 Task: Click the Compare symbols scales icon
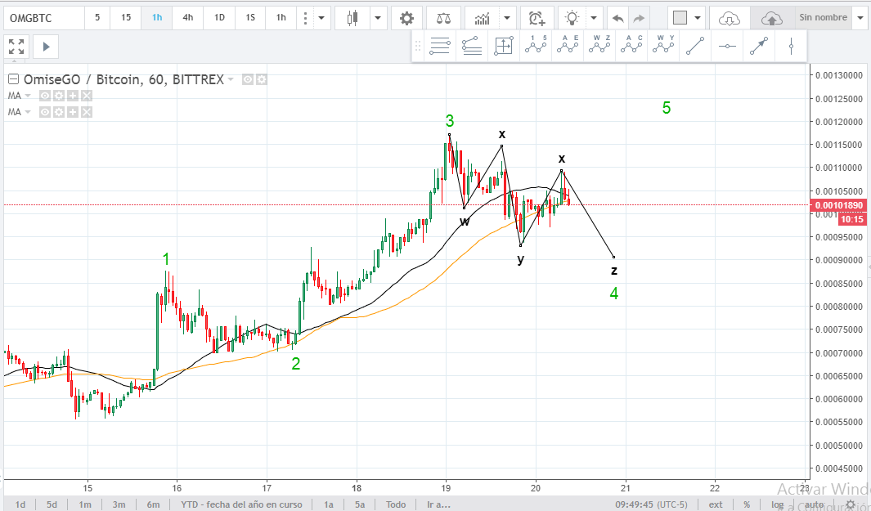pos(443,18)
